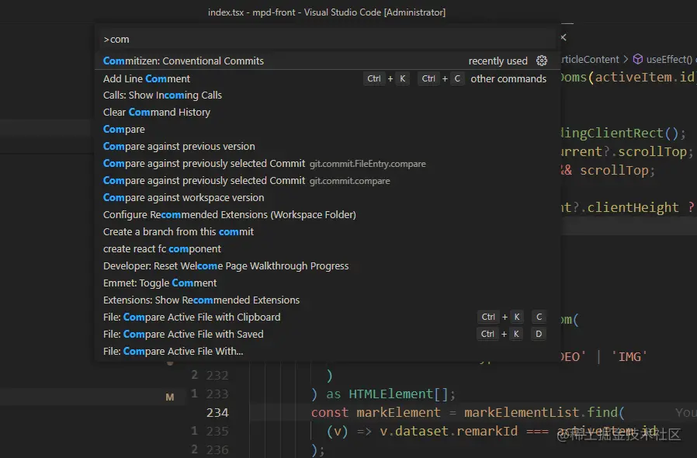Click the useEffect symbol icon in breadcrumbs
Viewport: 697px width, 458px height.
[x=637, y=59]
